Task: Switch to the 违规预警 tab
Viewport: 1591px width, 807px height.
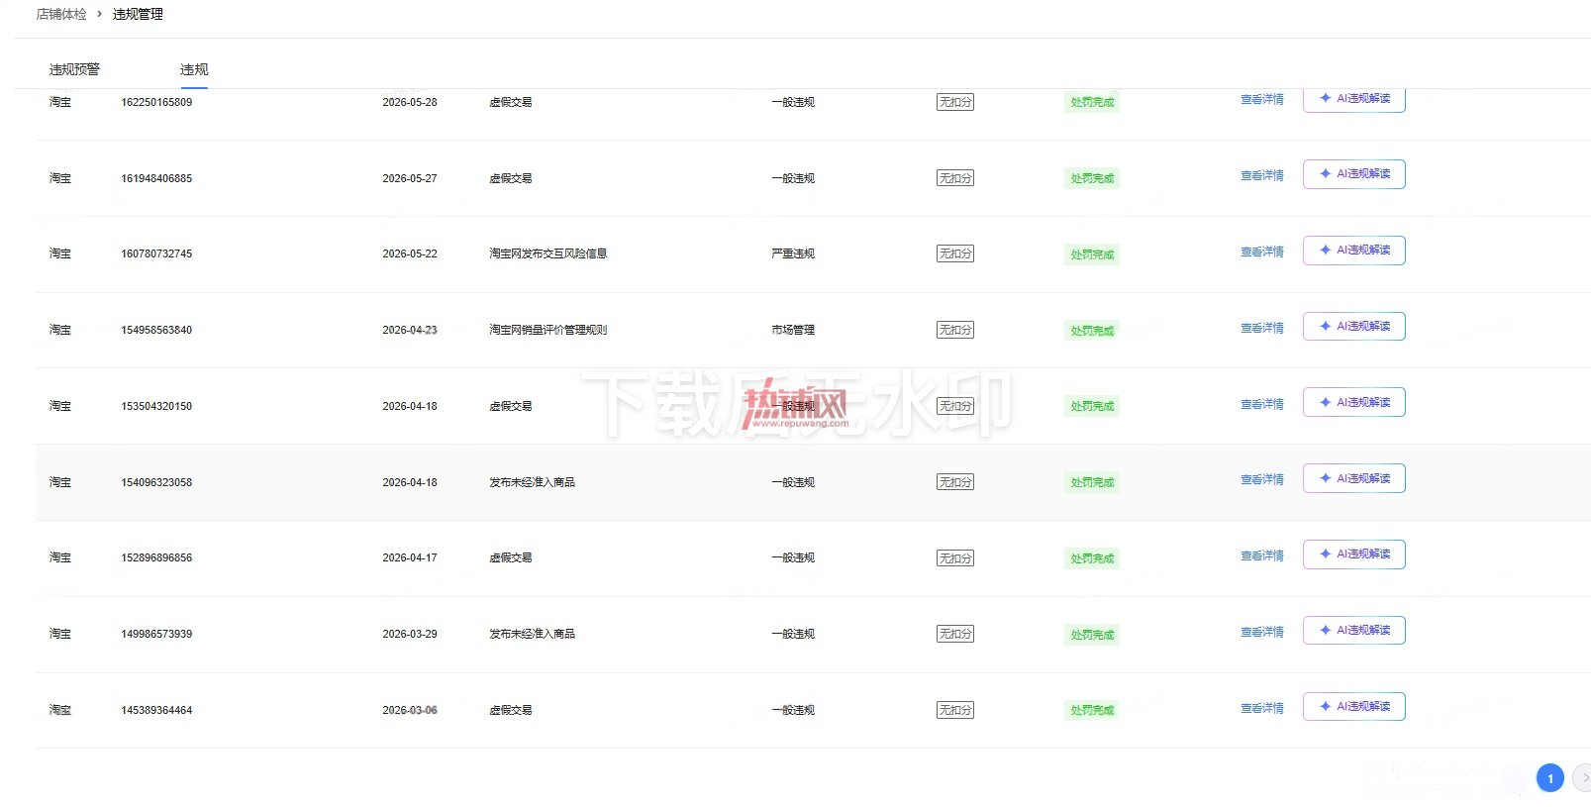Action: click(74, 69)
